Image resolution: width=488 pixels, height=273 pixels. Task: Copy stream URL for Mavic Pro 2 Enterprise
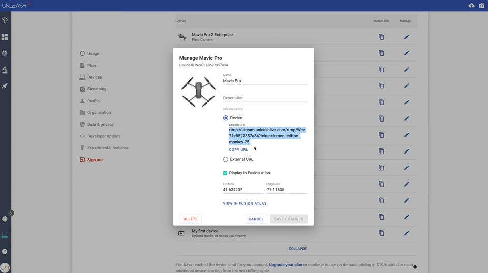tap(381, 37)
